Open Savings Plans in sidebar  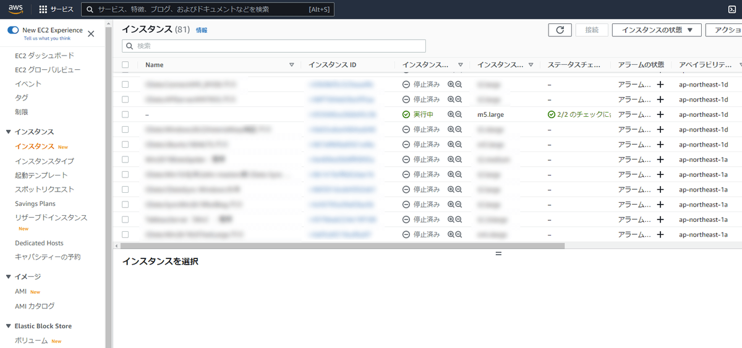35,203
